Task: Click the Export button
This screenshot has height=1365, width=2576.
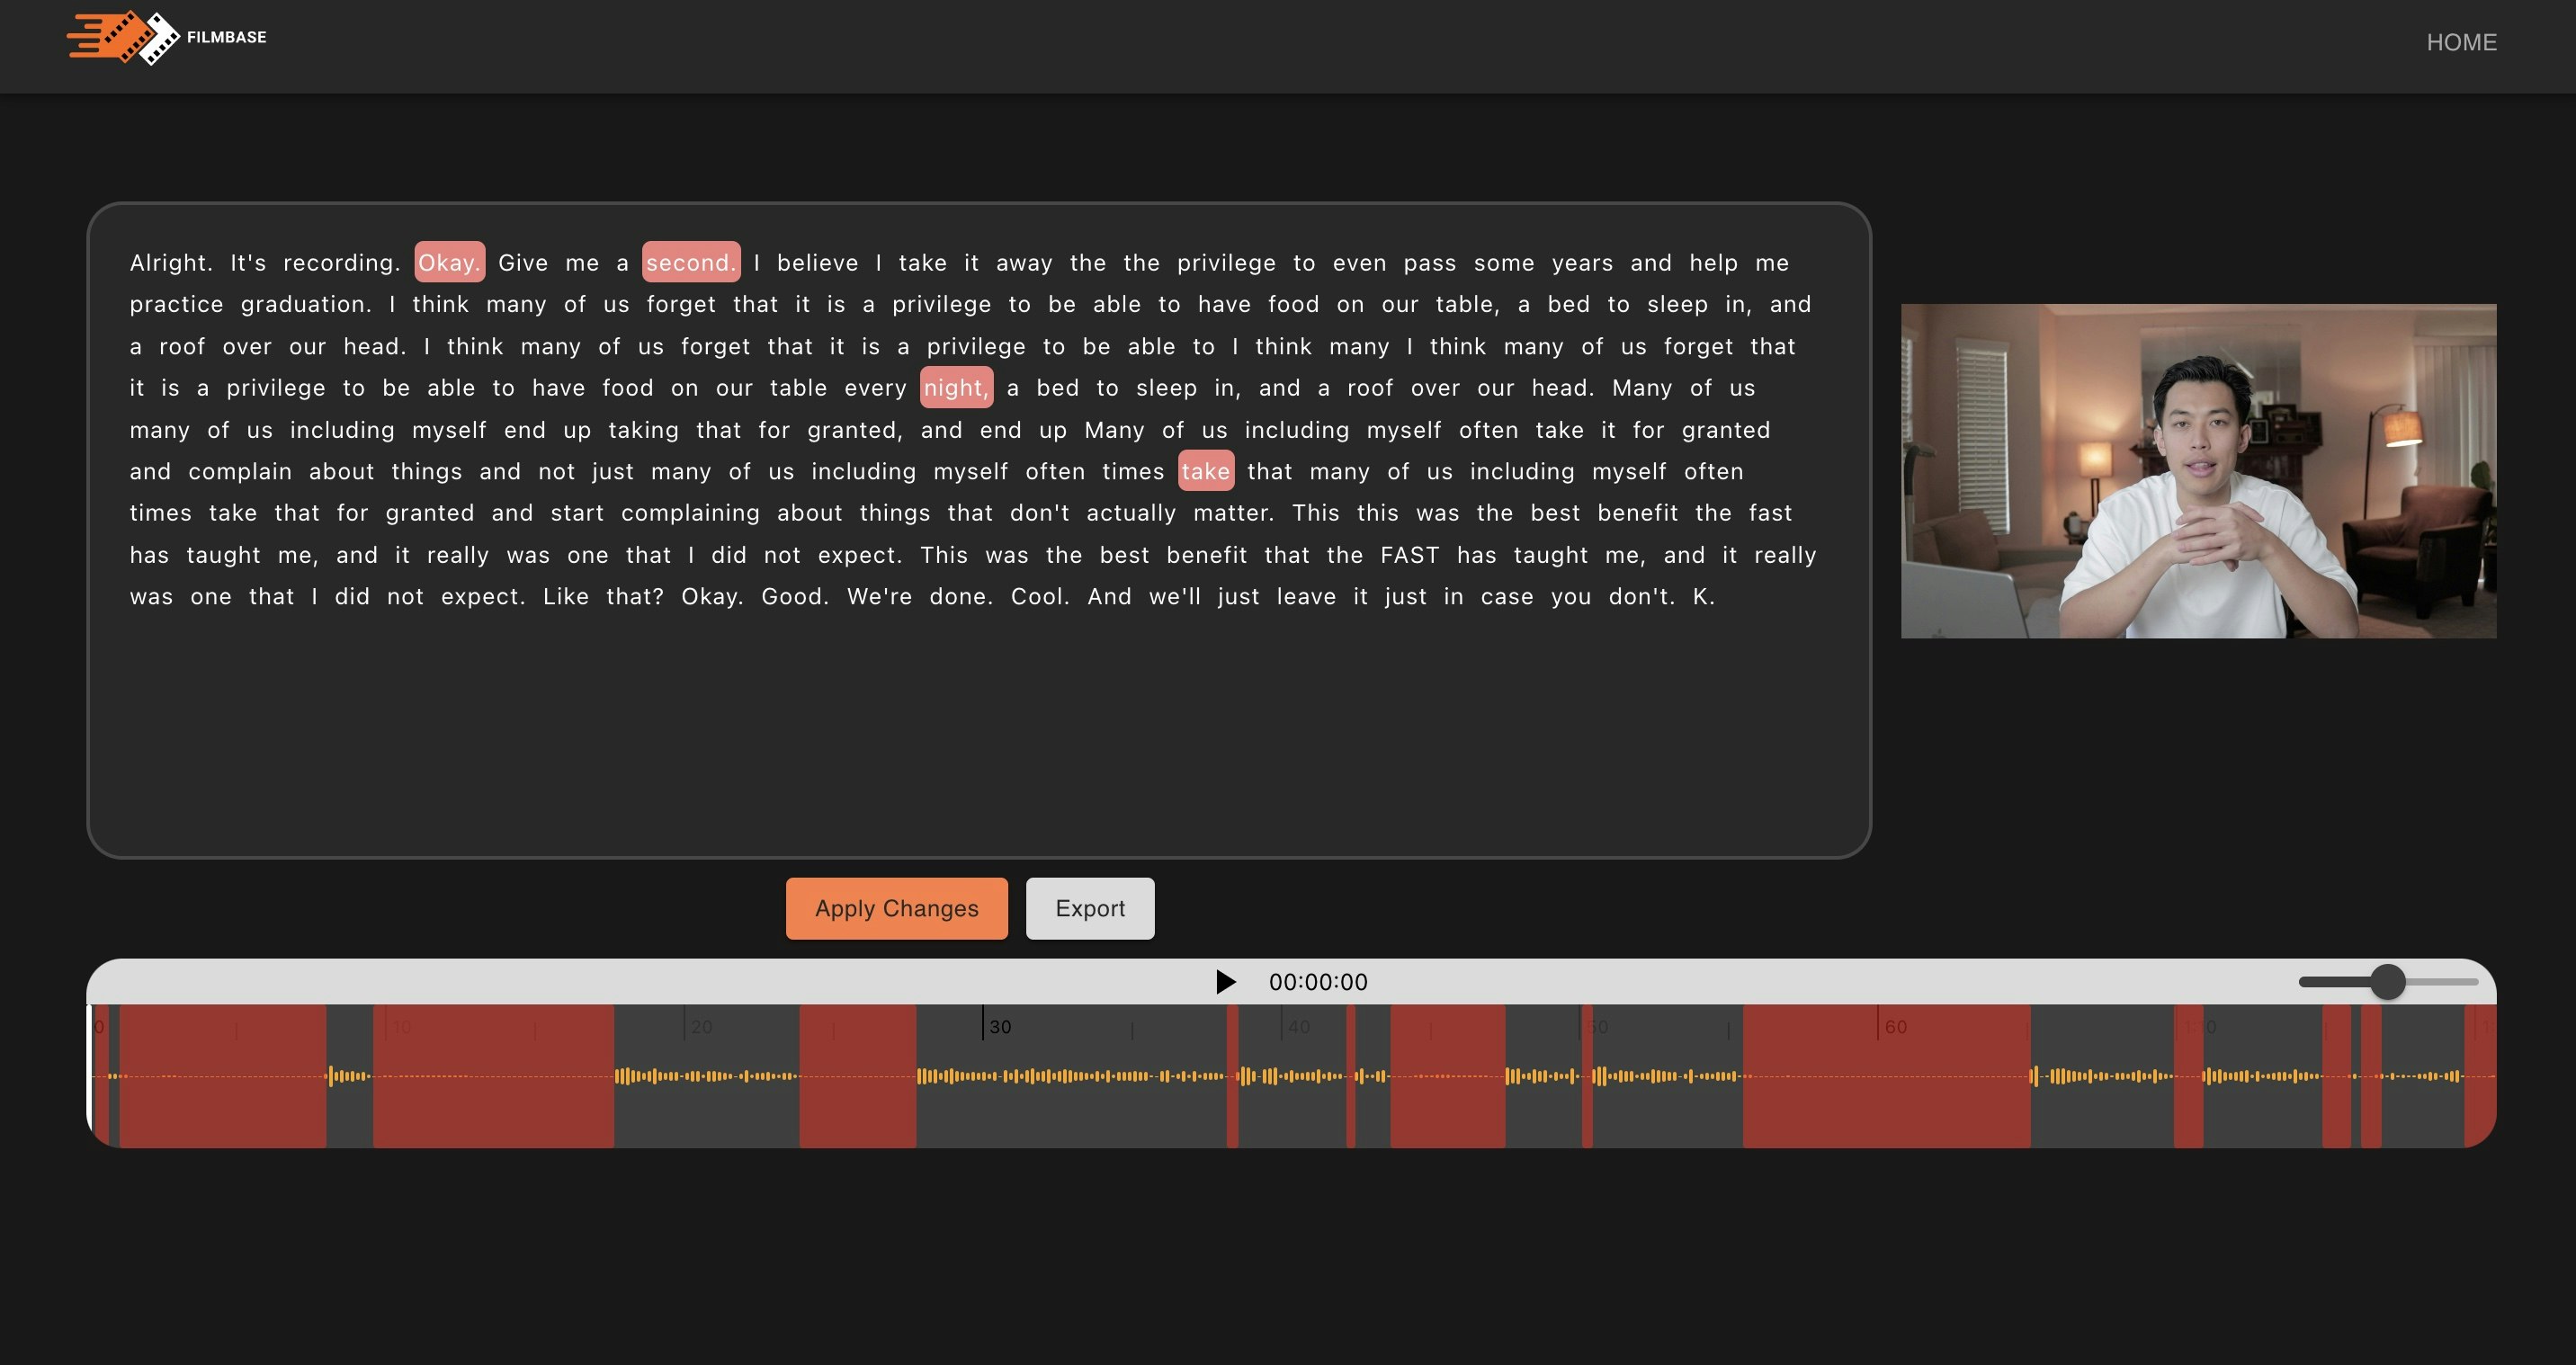Action: pos(1089,908)
